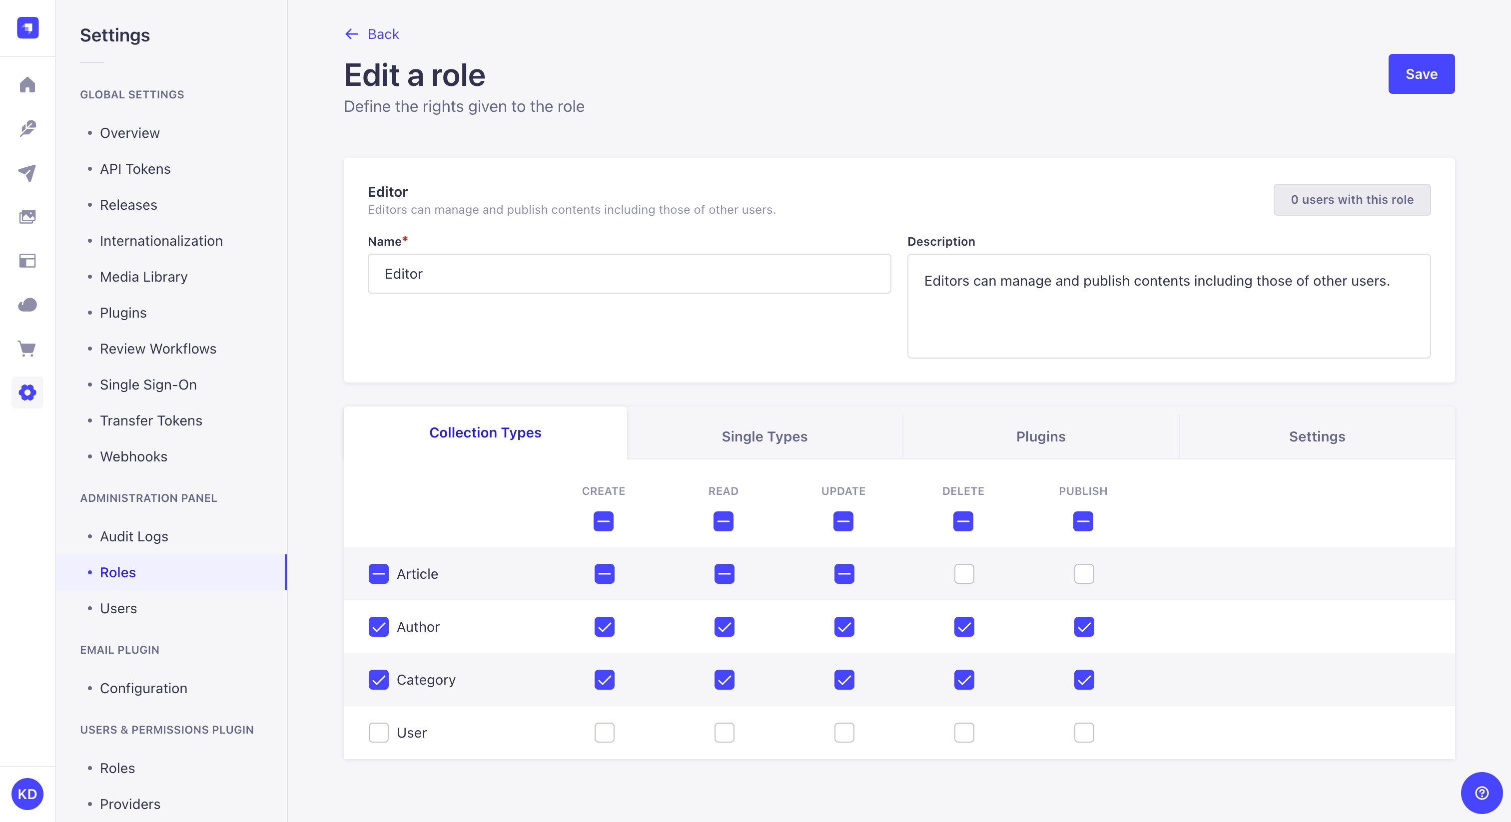
Task: Edit the role Name input field
Action: point(629,273)
